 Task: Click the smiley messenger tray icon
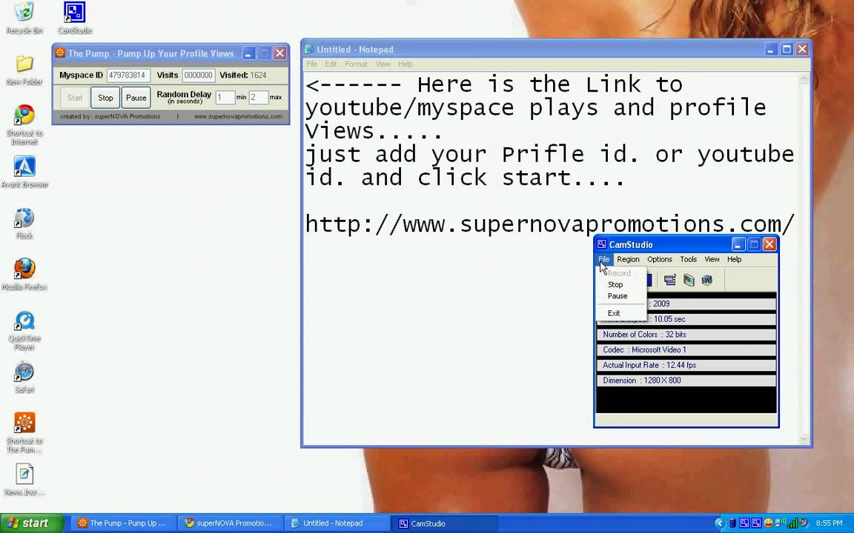(x=769, y=523)
